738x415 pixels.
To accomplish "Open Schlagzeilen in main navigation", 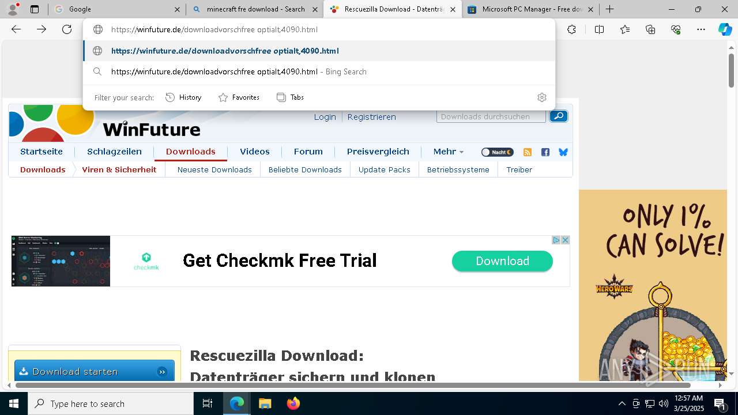I will (114, 152).
